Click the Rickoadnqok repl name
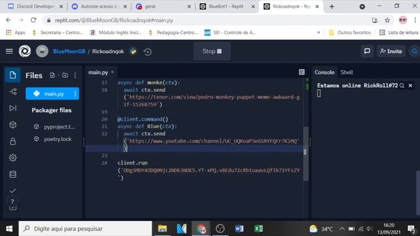Image resolution: width=420 pixels, height=236 pixels. (x=108, y=51)
